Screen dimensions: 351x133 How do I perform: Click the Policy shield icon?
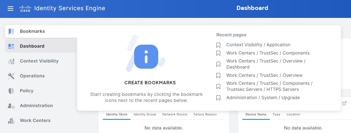click(x=11, y=91)
